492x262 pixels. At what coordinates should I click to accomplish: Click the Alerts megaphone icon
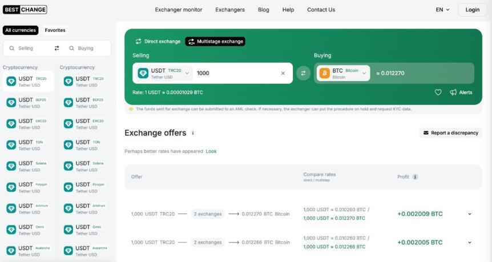point(453,92)
